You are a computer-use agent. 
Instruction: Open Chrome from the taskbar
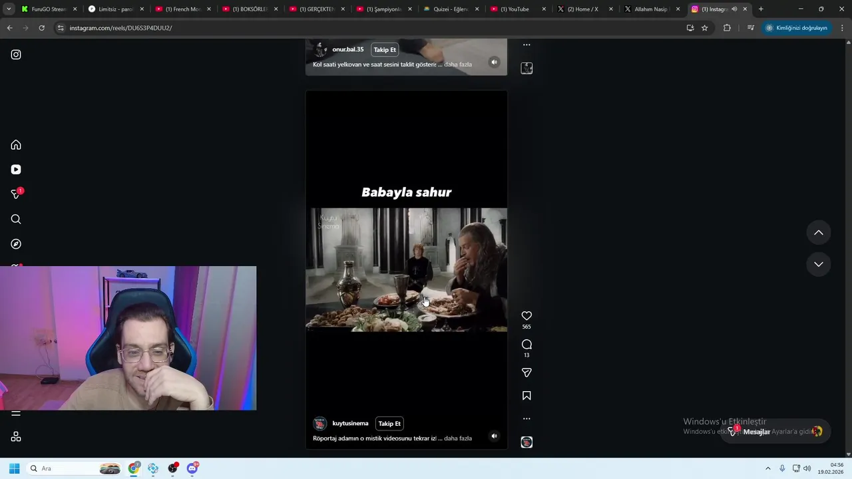coord(134,468)
